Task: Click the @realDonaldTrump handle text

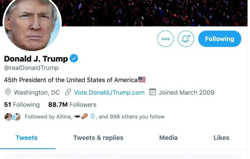Action: (31, 68)
